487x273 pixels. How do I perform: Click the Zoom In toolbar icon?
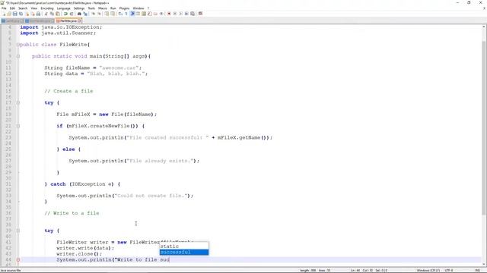93,14
